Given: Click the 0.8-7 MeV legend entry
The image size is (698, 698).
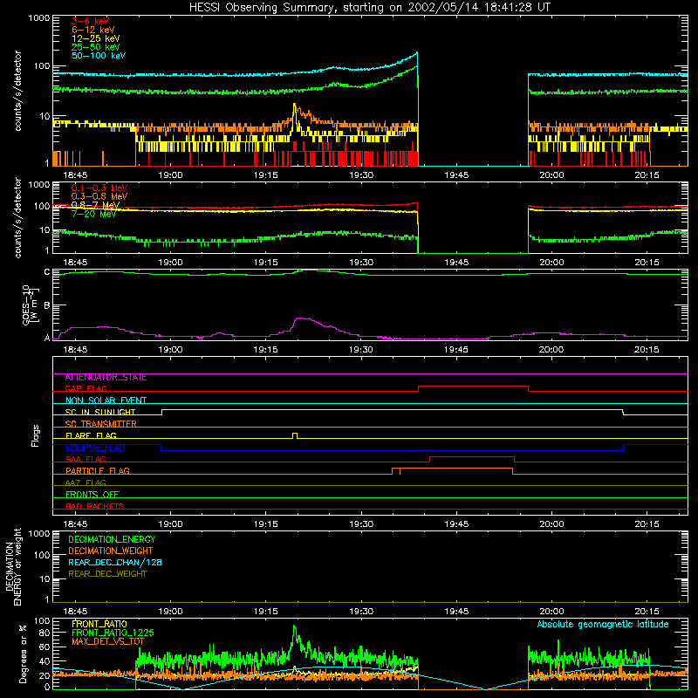Looking at the screenshot, I should [95, 205].
